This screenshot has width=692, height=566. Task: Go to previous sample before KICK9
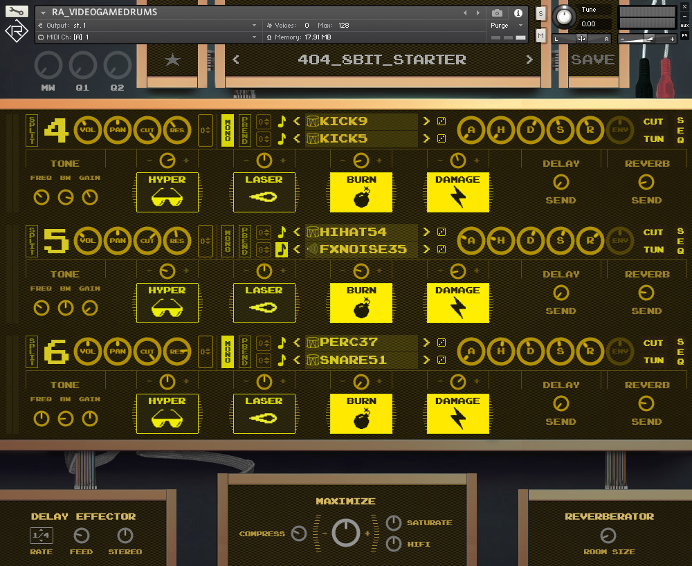pyautogui.click(x=297, y=121)
